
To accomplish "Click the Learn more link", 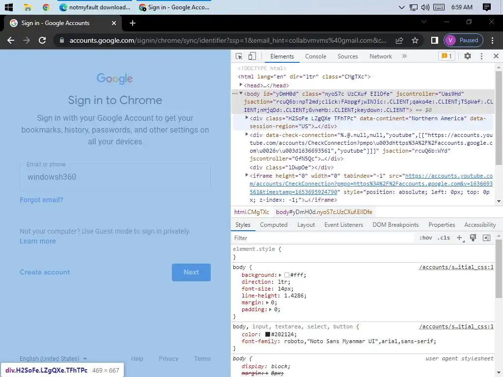I will pos(37,241).
